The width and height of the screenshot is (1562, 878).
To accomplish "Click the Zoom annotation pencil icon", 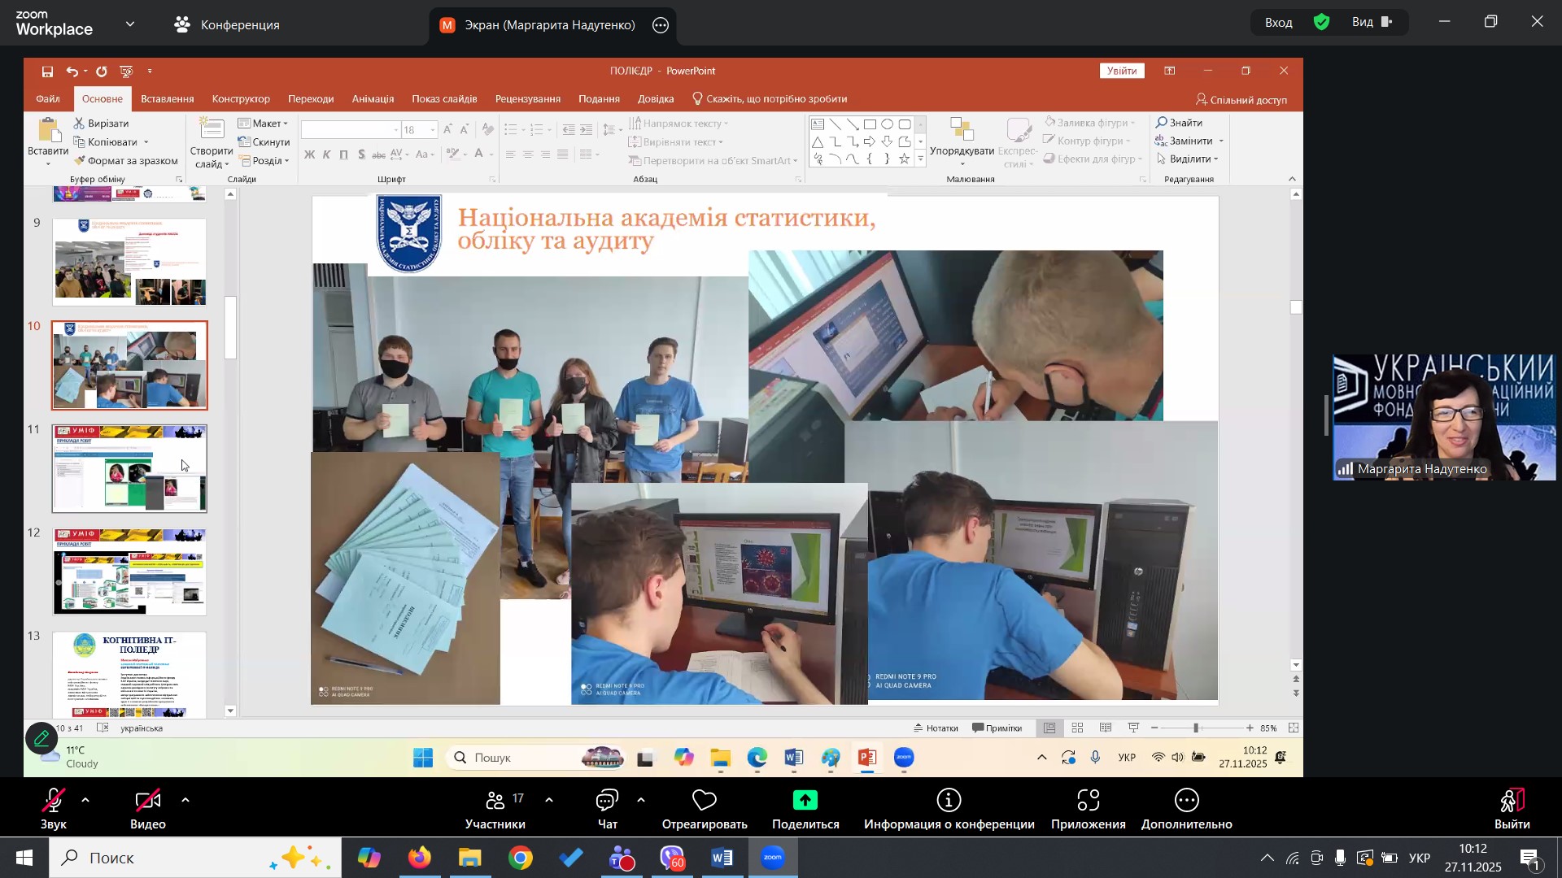I will tap(41, 739).
